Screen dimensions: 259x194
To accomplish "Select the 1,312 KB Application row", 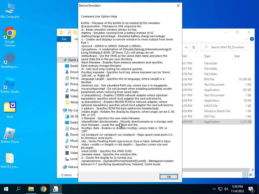I will 217,122.
